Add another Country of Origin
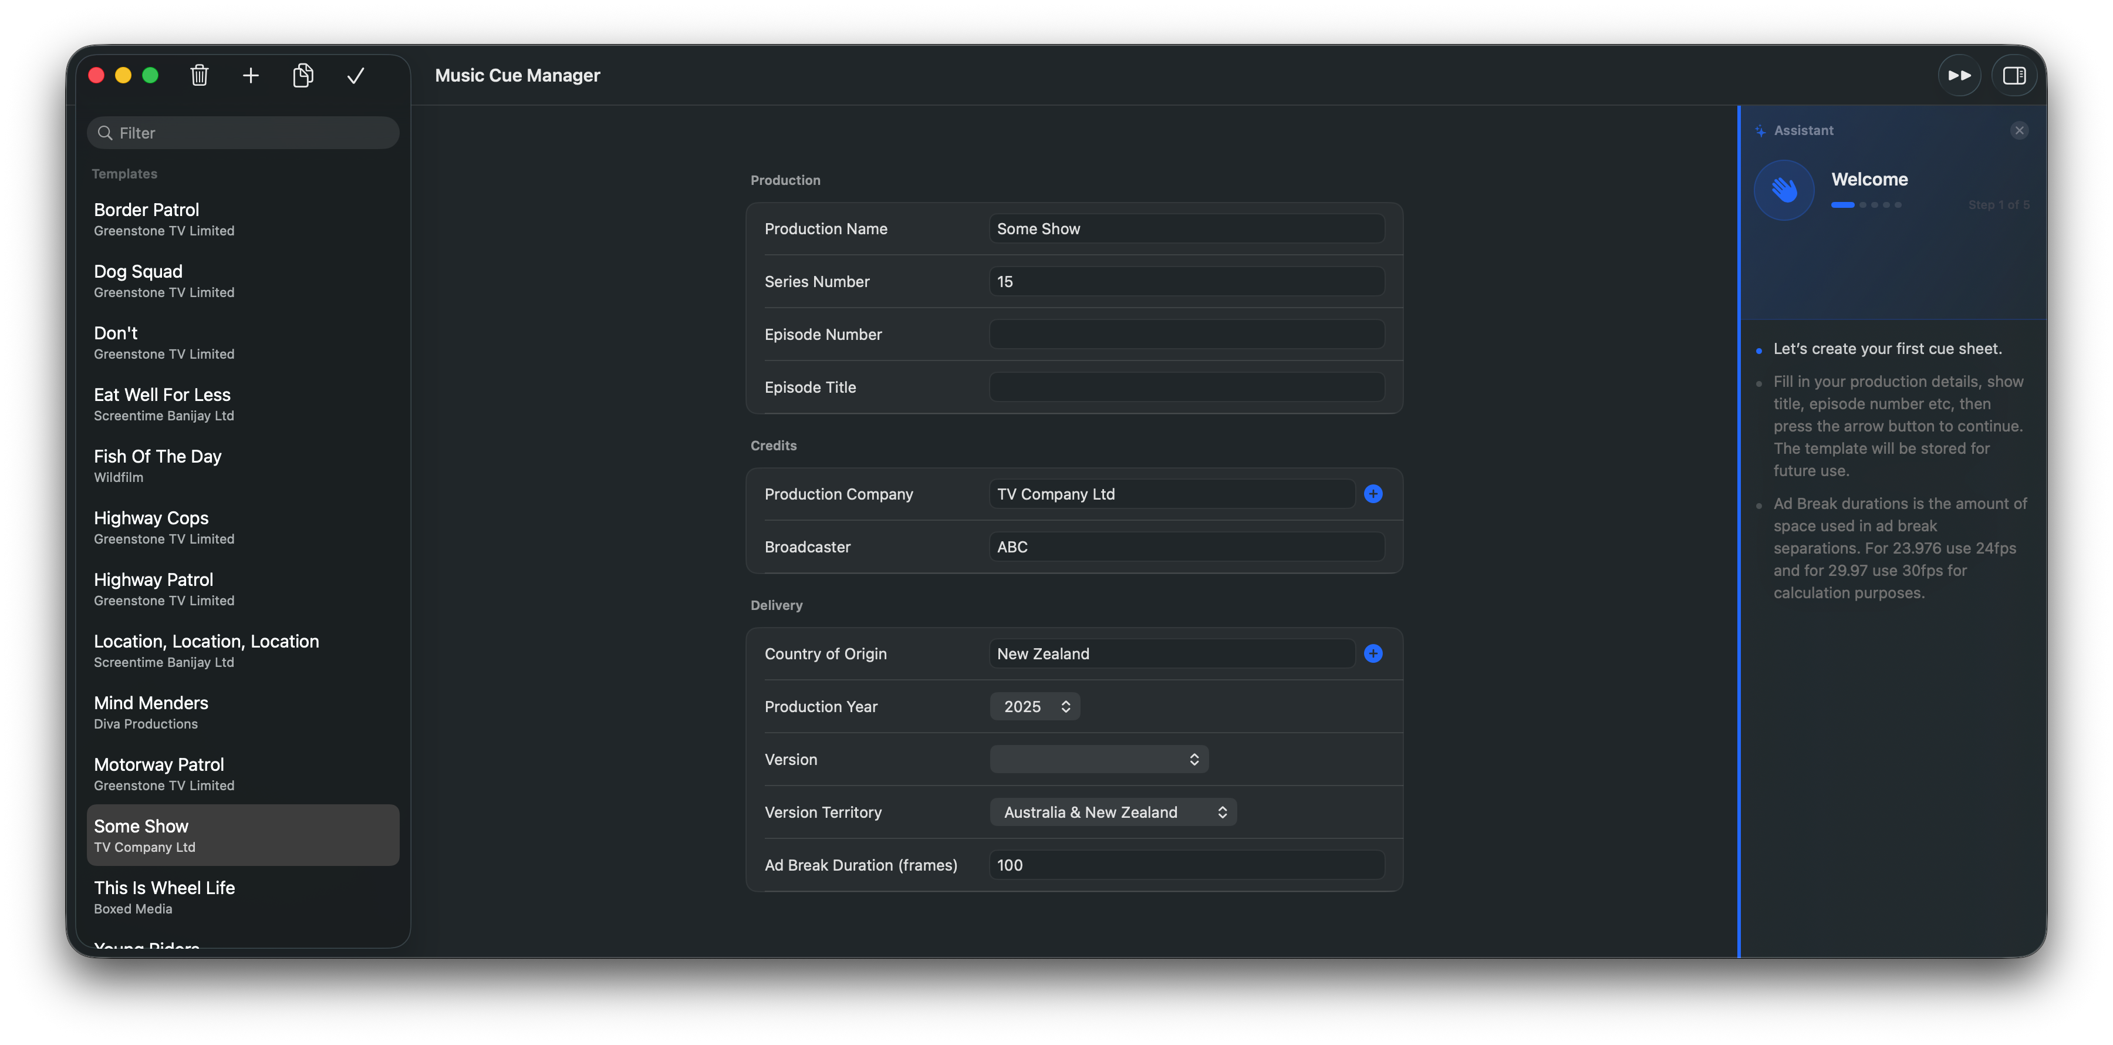Screen dimensions: 2113x1045 click(x=1374, y=654)
